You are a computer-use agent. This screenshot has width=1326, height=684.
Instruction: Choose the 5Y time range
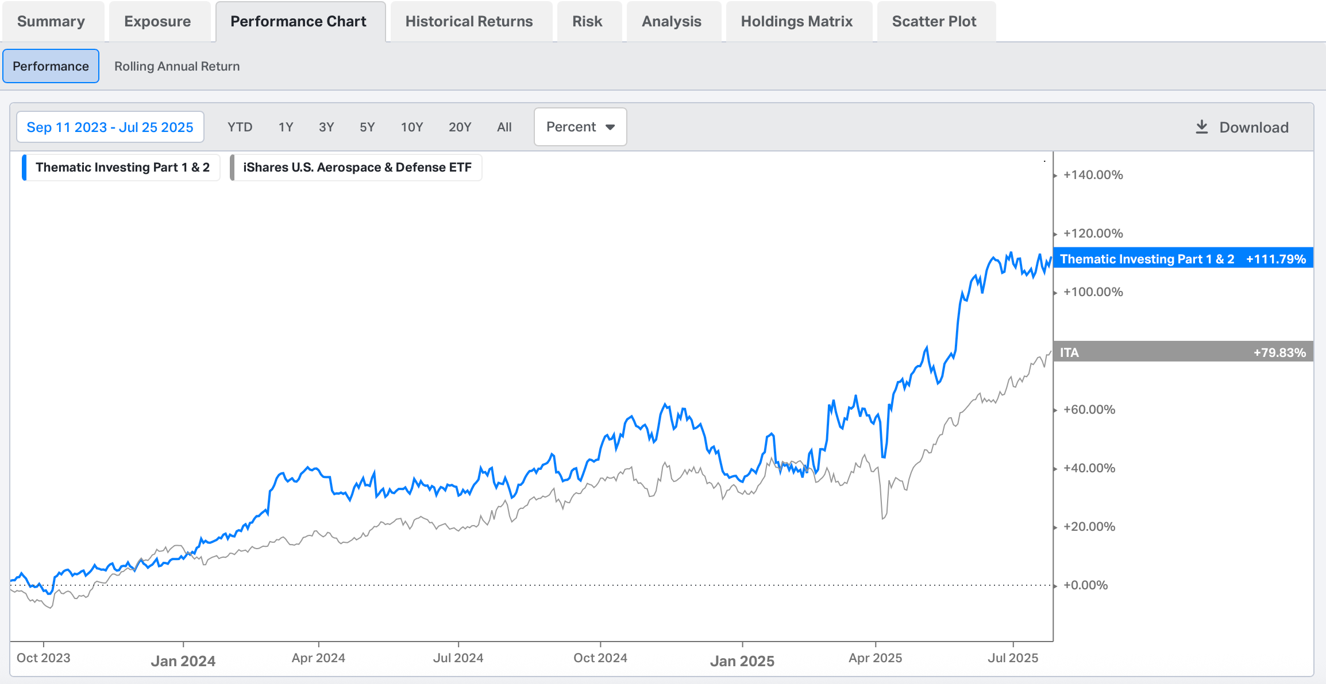coord(367,127)
